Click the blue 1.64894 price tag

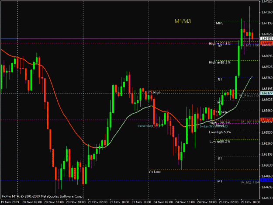coord(266,180)
